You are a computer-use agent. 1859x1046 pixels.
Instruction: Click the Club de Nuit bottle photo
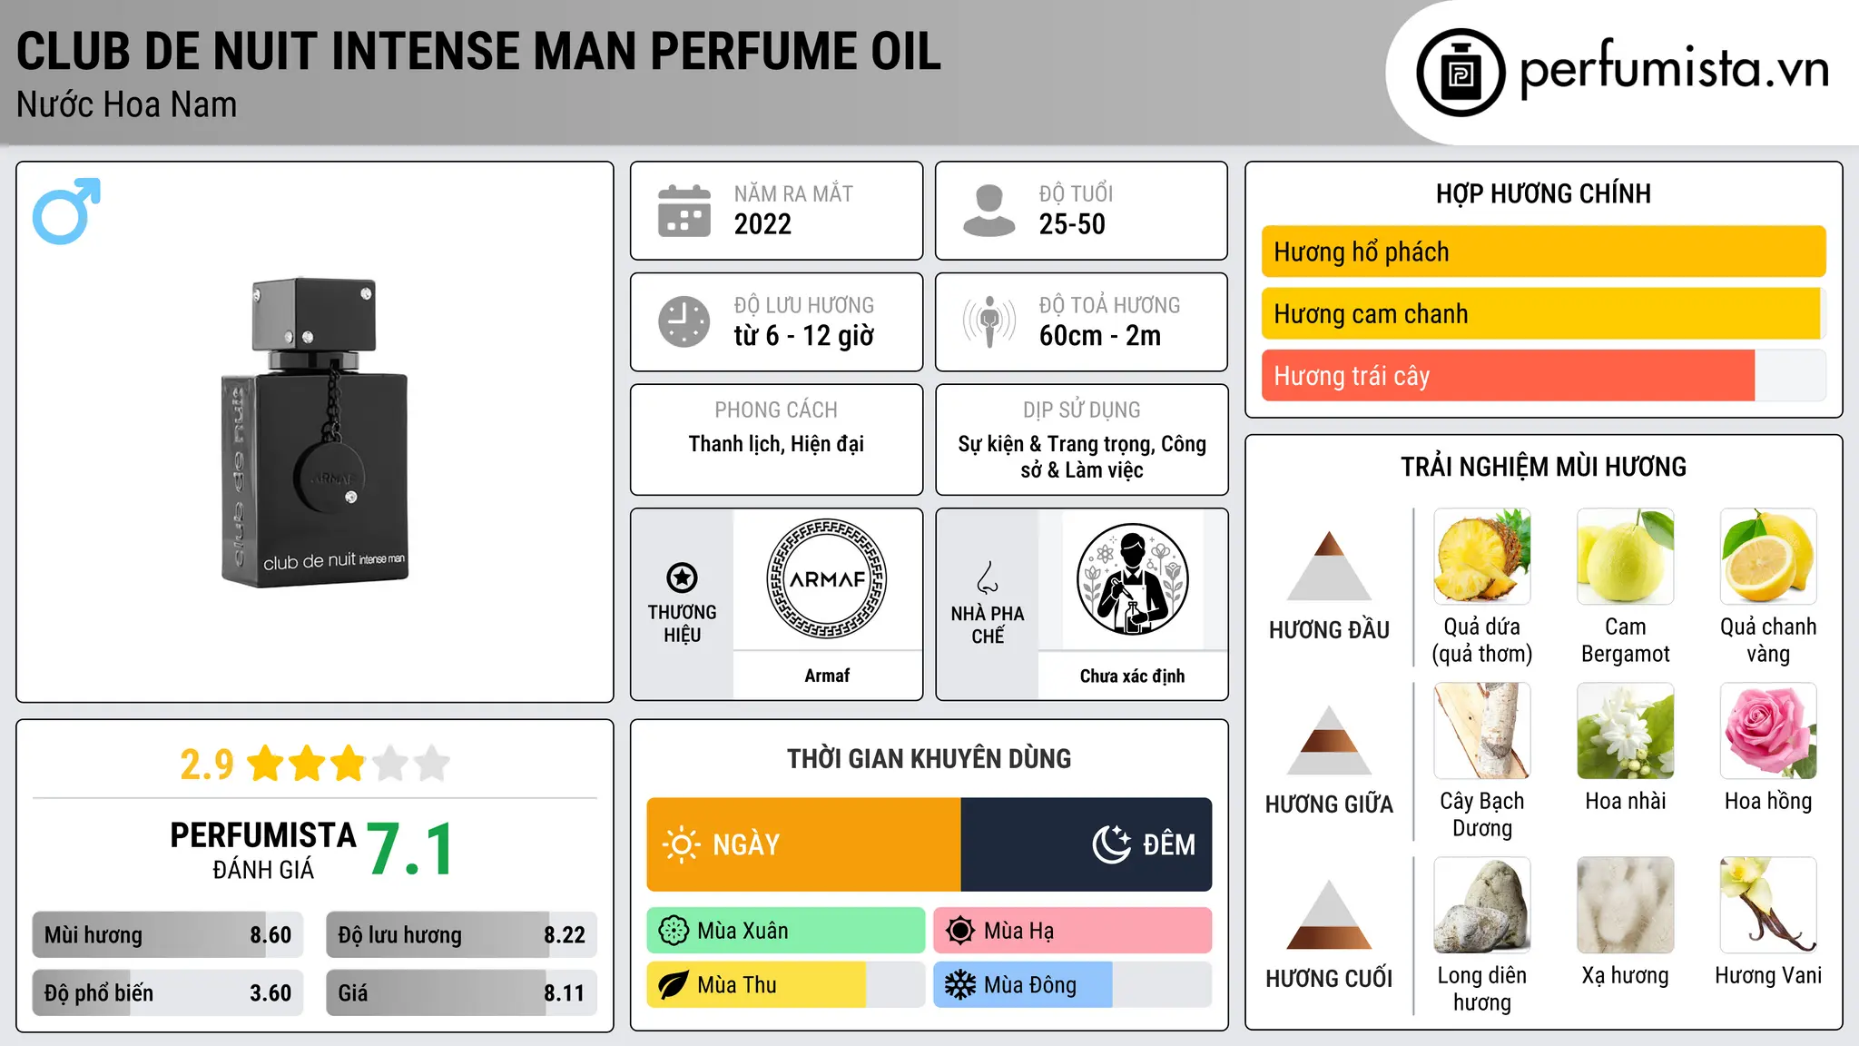pyautogui.click(x=314, y=432)
